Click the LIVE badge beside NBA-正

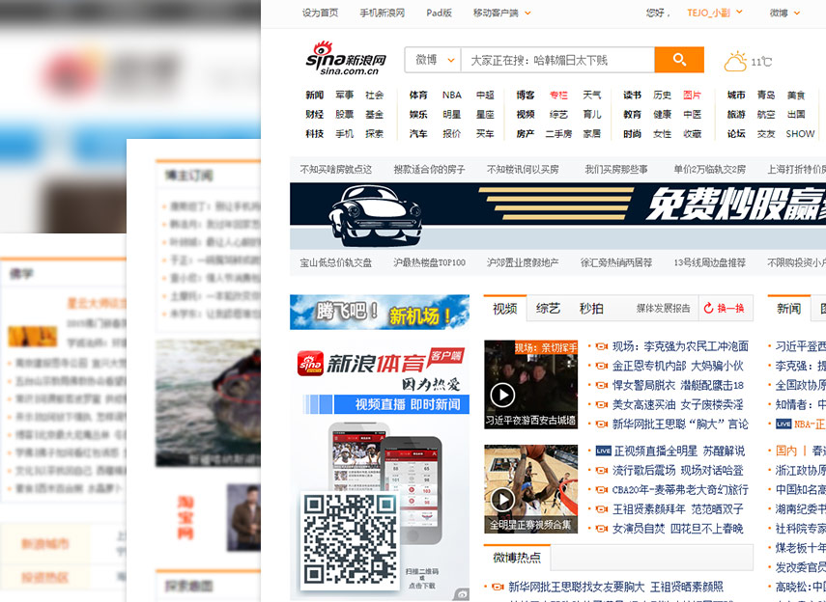(783, 424)
